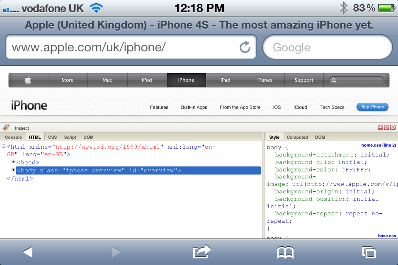The width and height of the screenshot is (398, 265).
Task: Open Tech Specs page link
Action: (x=332, y=107)
